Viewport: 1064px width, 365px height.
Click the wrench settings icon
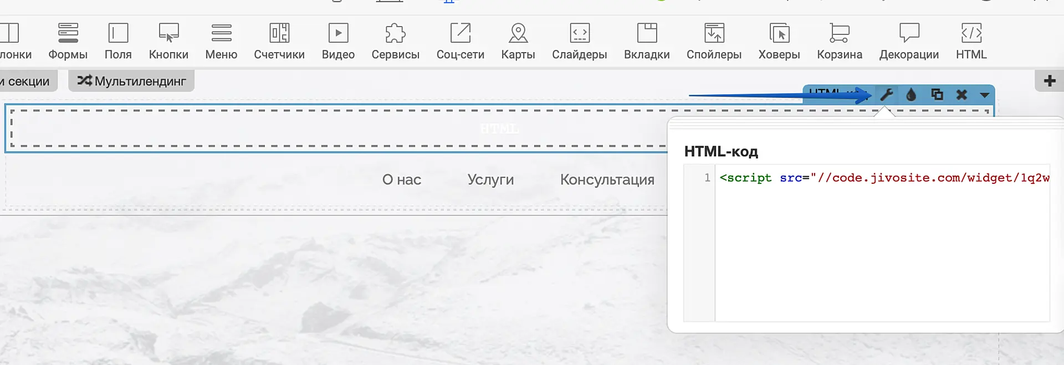[x=887, y=95]
